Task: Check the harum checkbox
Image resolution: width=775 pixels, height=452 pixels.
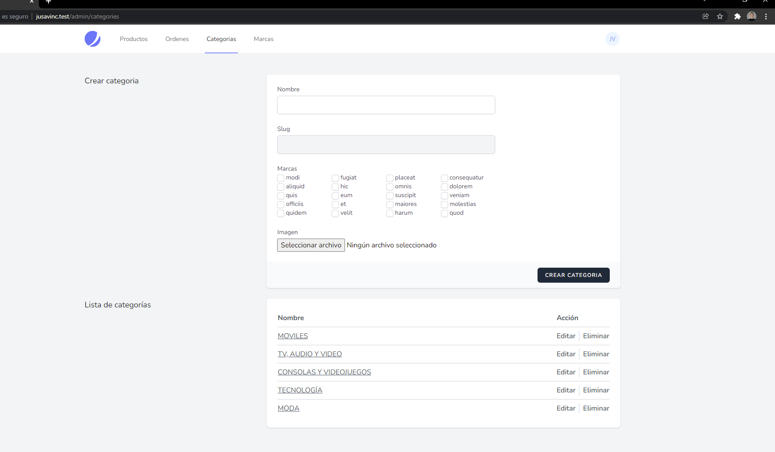Action: [x=389, y=213]
